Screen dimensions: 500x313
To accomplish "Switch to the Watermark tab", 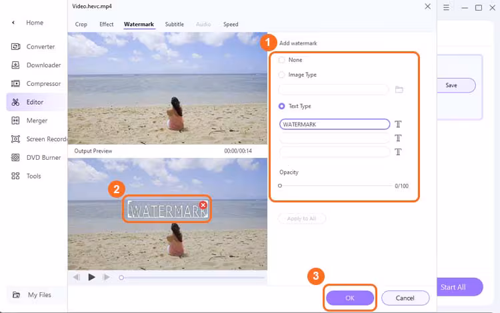I will (139, 24).
